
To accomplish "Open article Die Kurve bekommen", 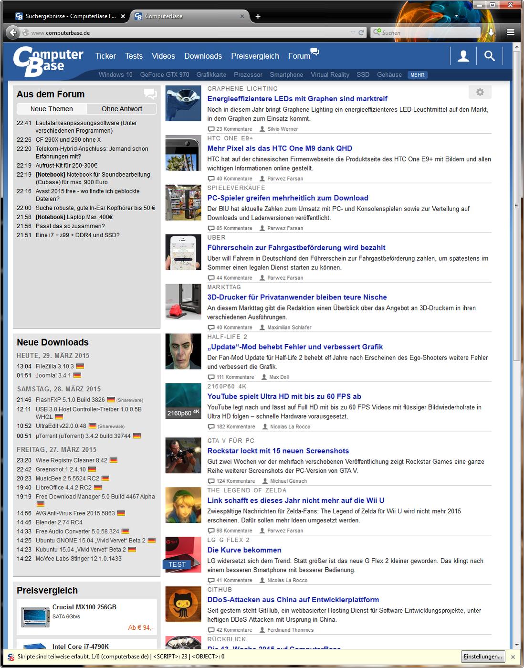I will click(244, 550).
